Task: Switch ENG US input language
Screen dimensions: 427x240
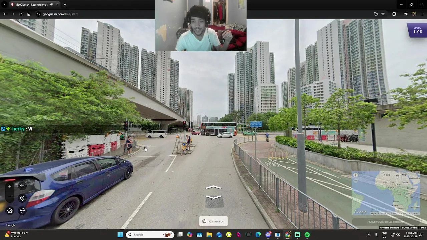Action: pyautogui.click(x=384, y=235)
